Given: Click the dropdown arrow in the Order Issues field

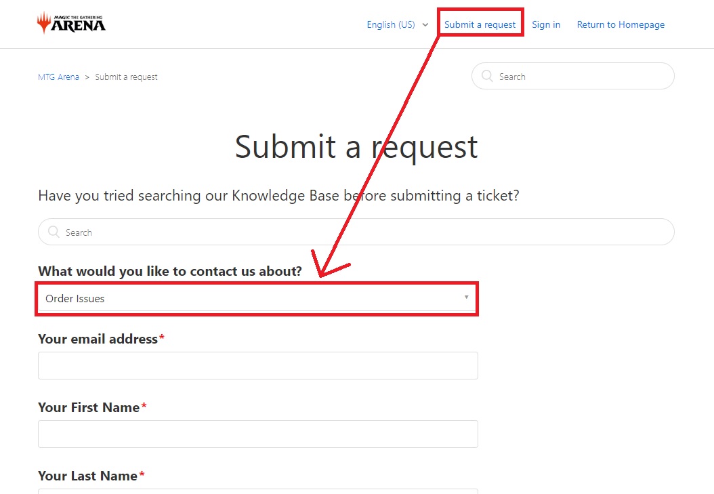Looking at the screenshot, I should [x=466, y=297].
